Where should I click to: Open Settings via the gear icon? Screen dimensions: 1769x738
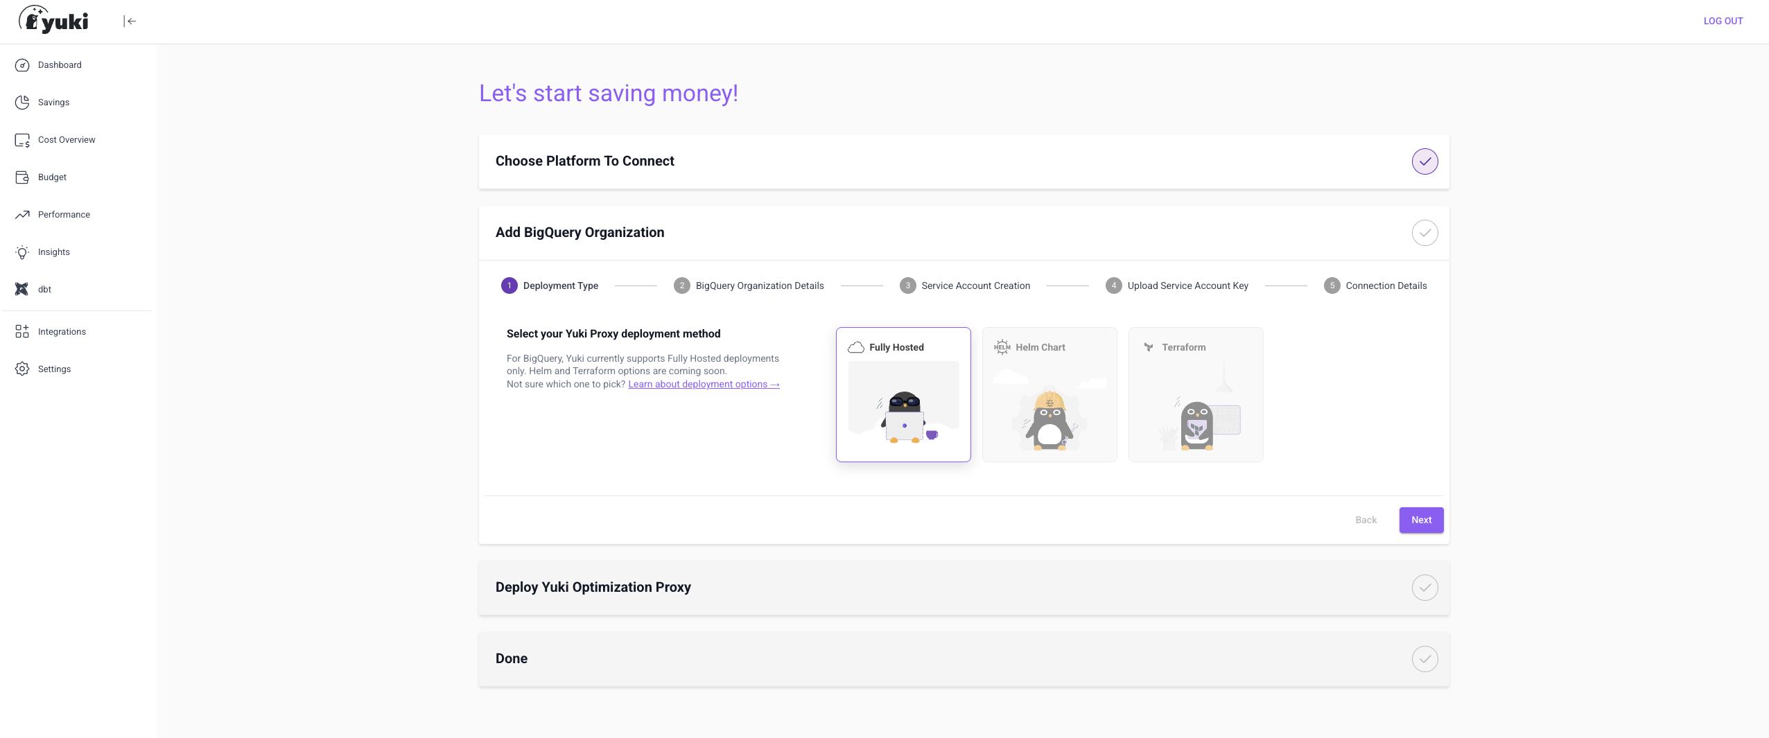point(23,369)
